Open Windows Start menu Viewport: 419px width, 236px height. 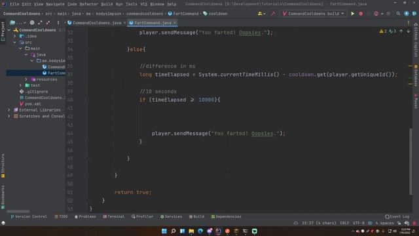164,231
